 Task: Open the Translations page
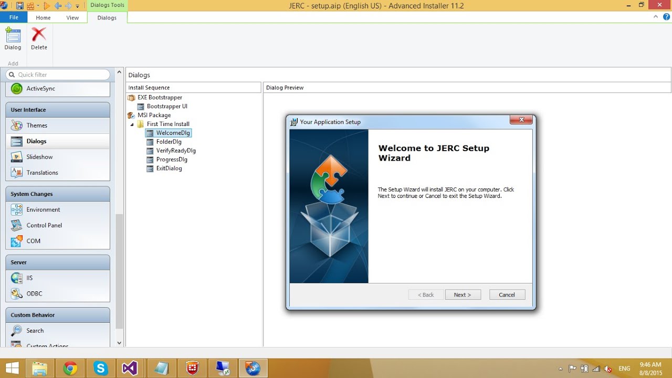click(58, 173)
